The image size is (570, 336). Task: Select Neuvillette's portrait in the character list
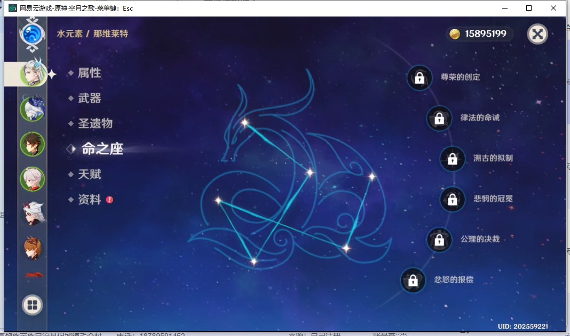click(32, 72)
